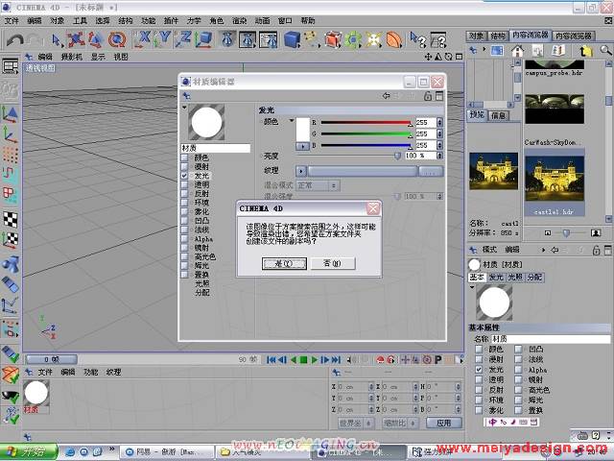Select the Scale tool
Screen dimensions: 614x461
[96, 39]
